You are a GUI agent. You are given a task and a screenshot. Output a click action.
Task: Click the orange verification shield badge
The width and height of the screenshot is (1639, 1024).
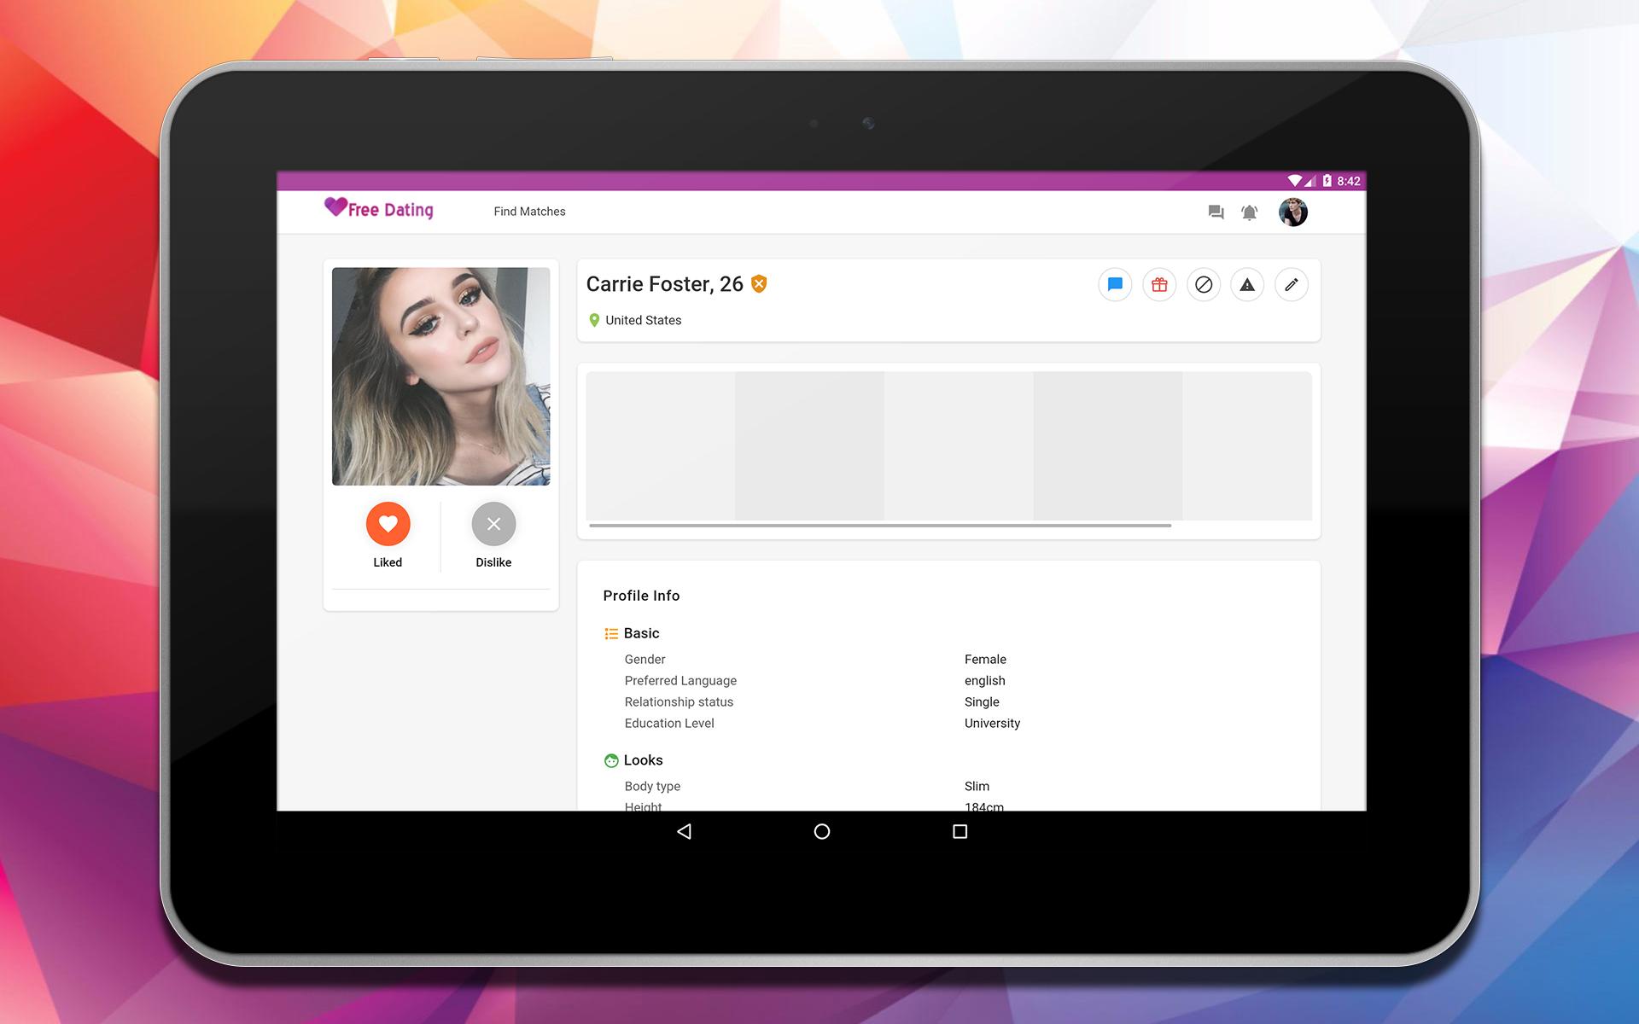759,284
